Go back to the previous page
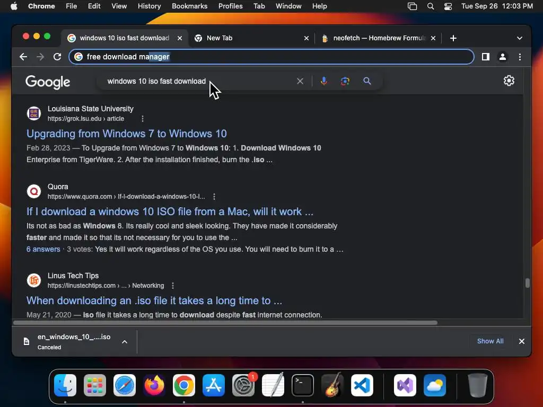The height and width of the screenshot is (407, 543). pos(23,57)
